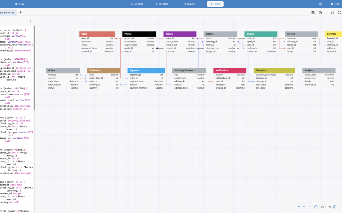
Task: Open the View dropdown menu
Action: pyautogui.click(x=21, y=4)
